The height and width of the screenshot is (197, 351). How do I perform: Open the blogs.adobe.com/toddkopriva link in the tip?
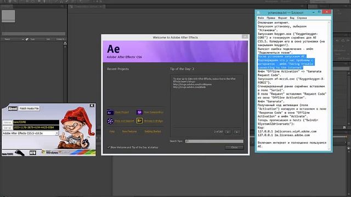click(192, 84)
